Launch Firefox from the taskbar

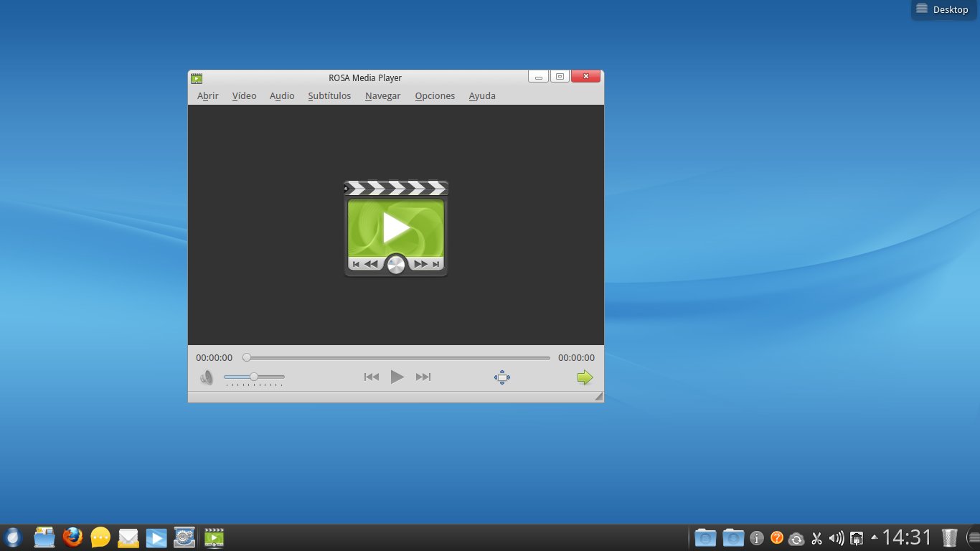pyautogui.click(x=72, y=537)
